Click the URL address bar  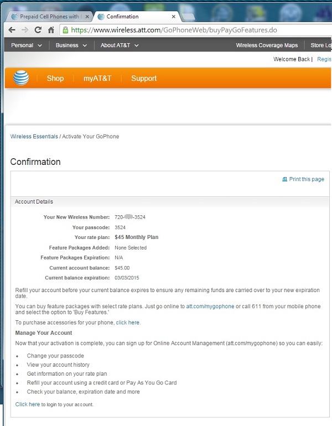pyautogui.click(x=196, y=30)
